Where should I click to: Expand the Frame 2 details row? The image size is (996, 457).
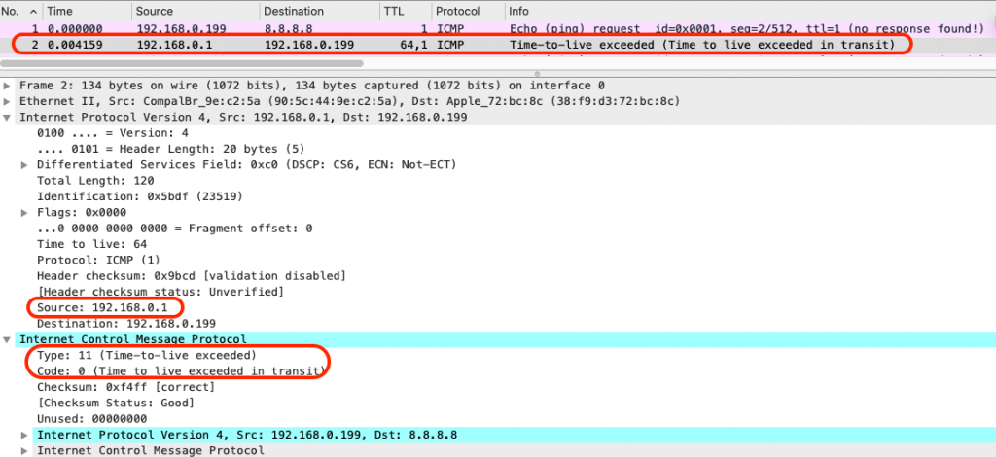pos(9,86)
